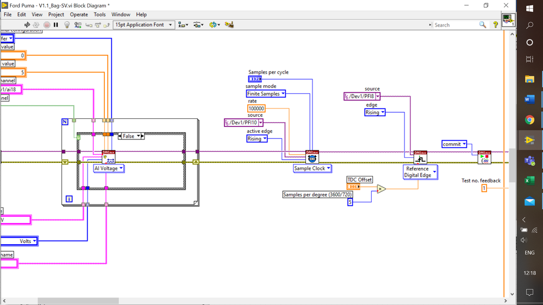The width and height of the screenshot is (543, 305).
Task: Open the Volts units dropdown
Action: pyautogui.click(x=19, y=241)
